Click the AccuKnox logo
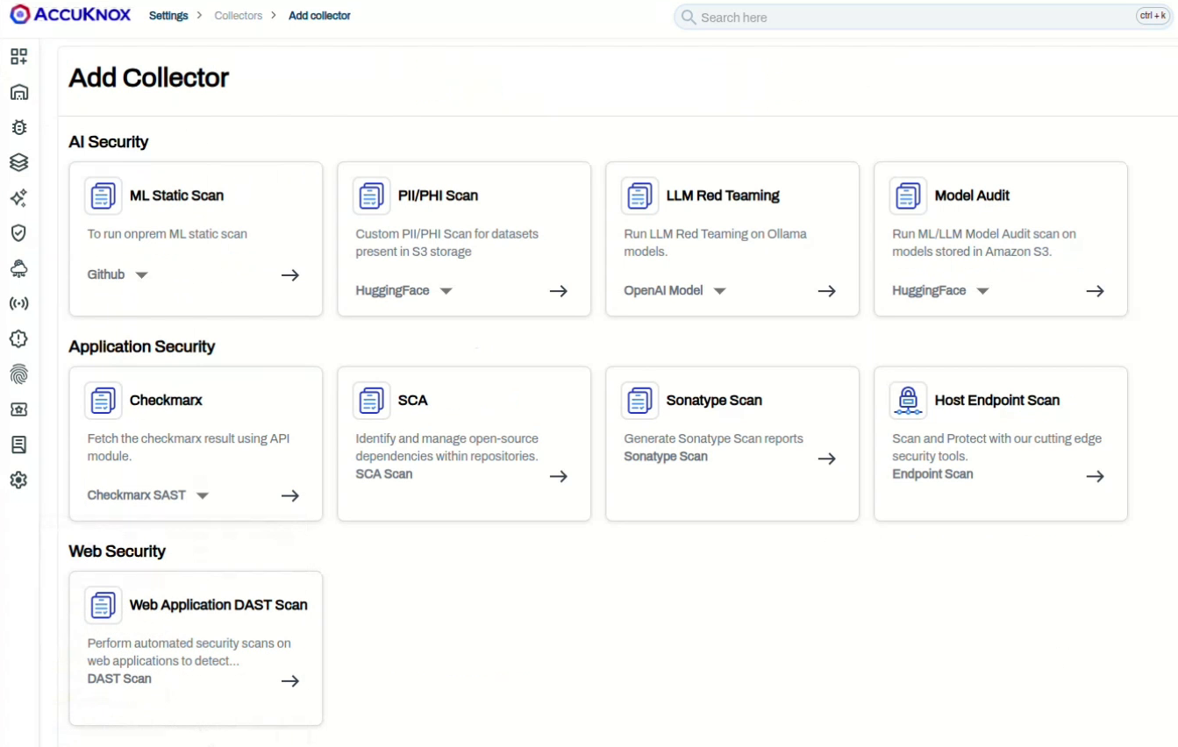Viewport: 1178px width, 747px height. click(70, 16)
